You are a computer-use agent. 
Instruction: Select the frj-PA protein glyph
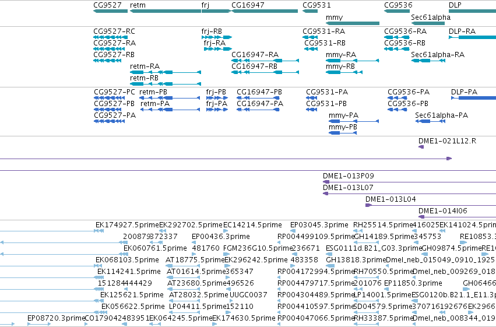coord(217,110)
